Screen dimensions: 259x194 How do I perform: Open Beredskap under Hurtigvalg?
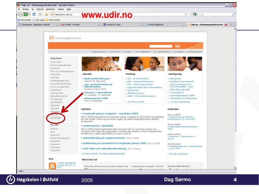click(176, 79)
